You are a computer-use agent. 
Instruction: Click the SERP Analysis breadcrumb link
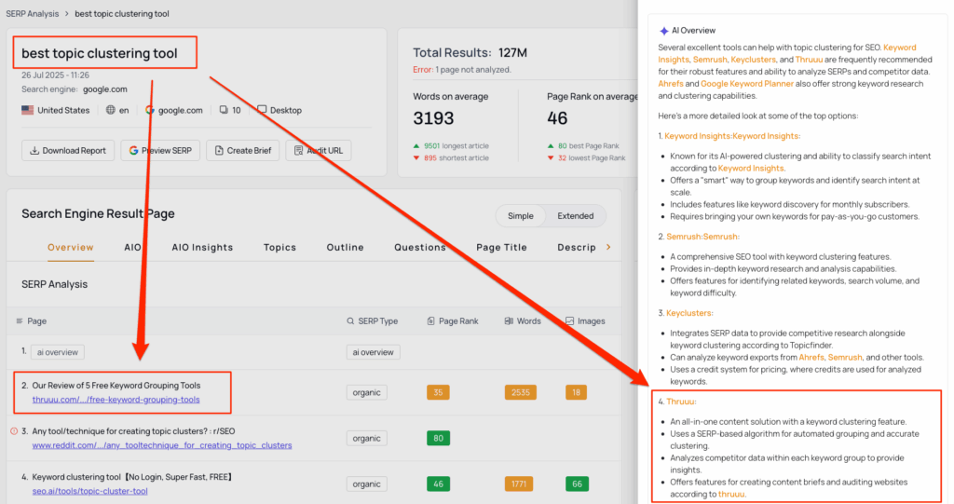point(33,13)
